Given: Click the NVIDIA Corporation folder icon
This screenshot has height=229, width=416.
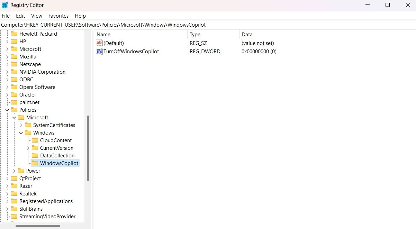Looking at the screenshot, I should pyautogui.click(x=14, y=72).
